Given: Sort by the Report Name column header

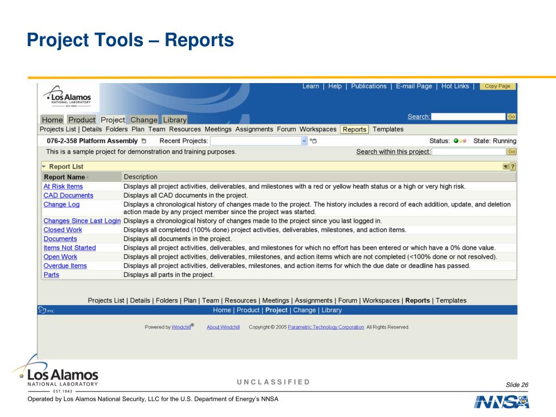Looking at the screenshot, I should coord(65,177).
